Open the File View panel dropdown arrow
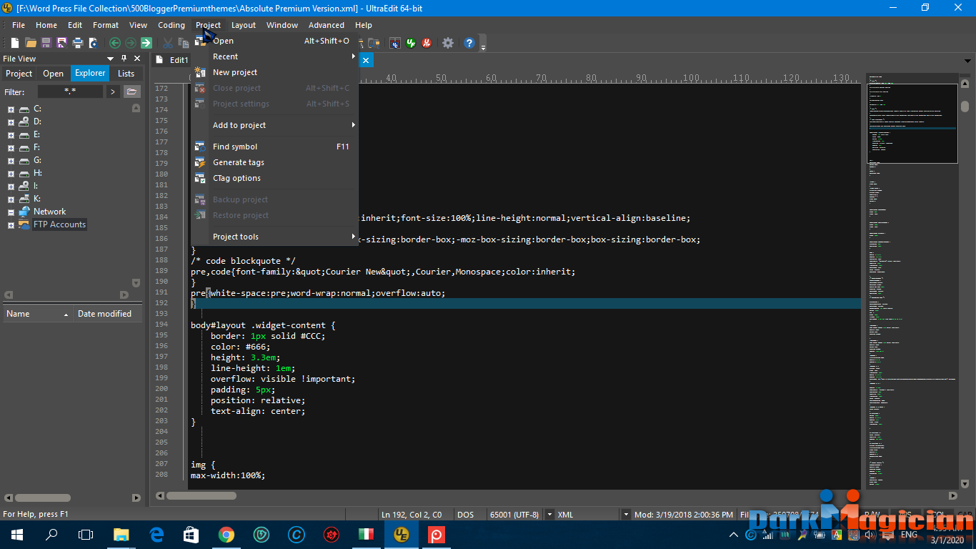This screenshot has width=976, height=549. coord(111,59)
